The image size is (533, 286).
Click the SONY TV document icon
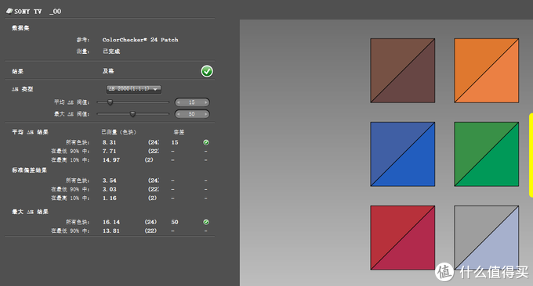9,11
